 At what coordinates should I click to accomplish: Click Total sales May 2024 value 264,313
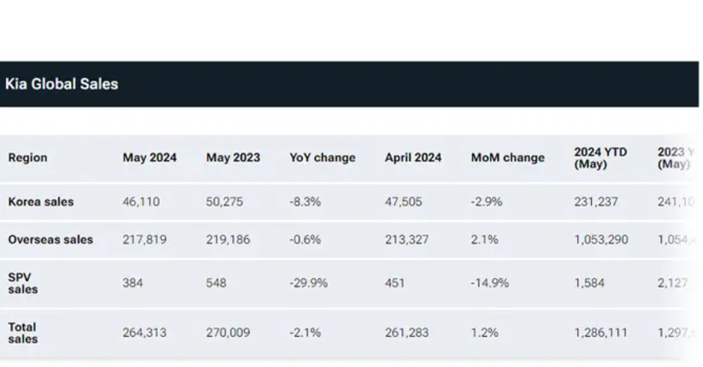pos(144,333)
